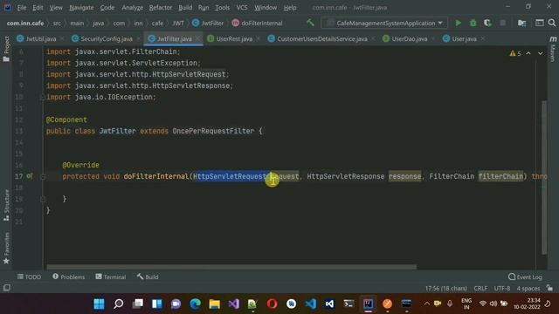Click the override gutter icon on line 17
Screen dimensions: 559x314
(x=30, y=176)
